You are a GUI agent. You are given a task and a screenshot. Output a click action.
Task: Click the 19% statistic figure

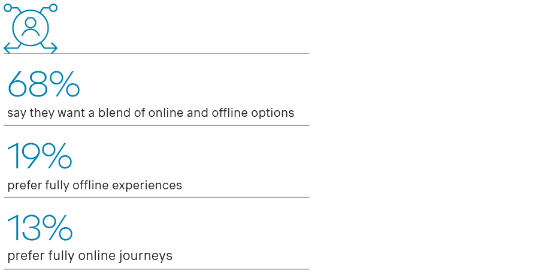[40, 156]
